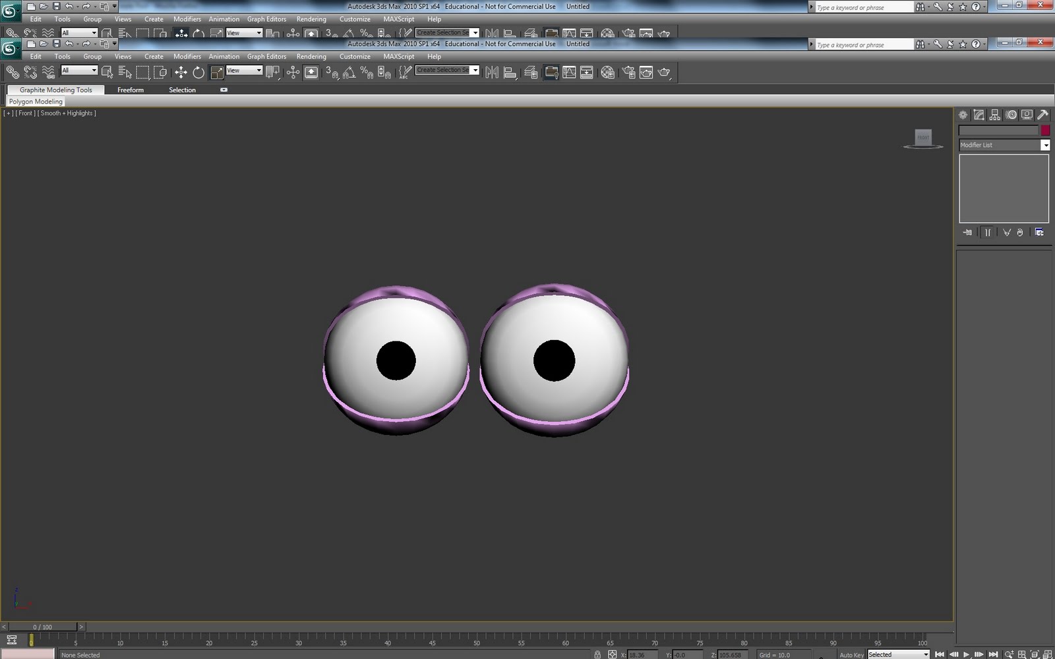The width and height of the screenshot is (1055, 659).
Task: Toggle Auto Key animation mode
Action: tap(851, 654)
